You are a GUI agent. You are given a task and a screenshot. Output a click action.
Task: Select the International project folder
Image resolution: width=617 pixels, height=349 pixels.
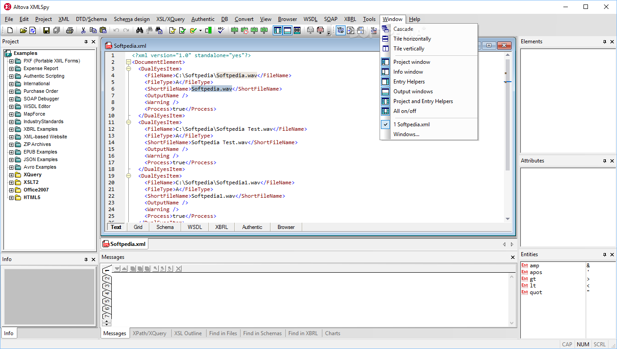click(37, 83)
